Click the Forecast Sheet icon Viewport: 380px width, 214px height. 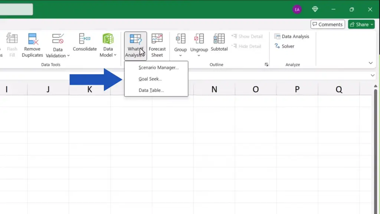pyautogui.click(x=157, y=39)
